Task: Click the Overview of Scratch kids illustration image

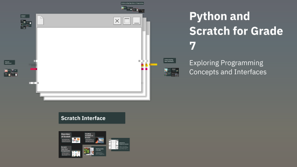Action: (x=76, y=140)
